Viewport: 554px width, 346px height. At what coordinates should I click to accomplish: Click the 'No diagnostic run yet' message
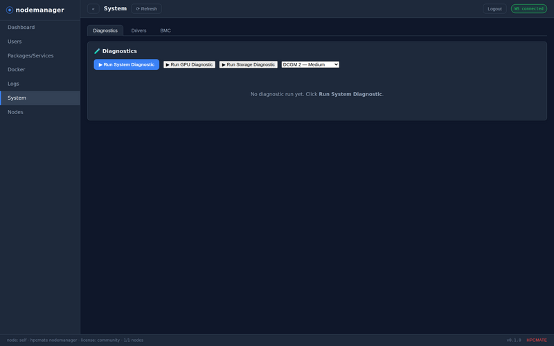click(317, 94)
